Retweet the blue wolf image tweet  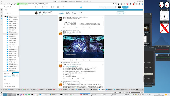coord(70,60)
